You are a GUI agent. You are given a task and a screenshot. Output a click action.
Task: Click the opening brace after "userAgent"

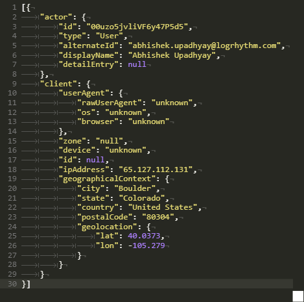click(x=121, y=94)
